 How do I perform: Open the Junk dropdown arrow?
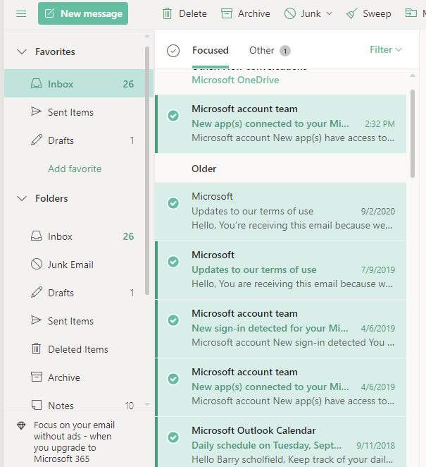click(x=329, y=13)
